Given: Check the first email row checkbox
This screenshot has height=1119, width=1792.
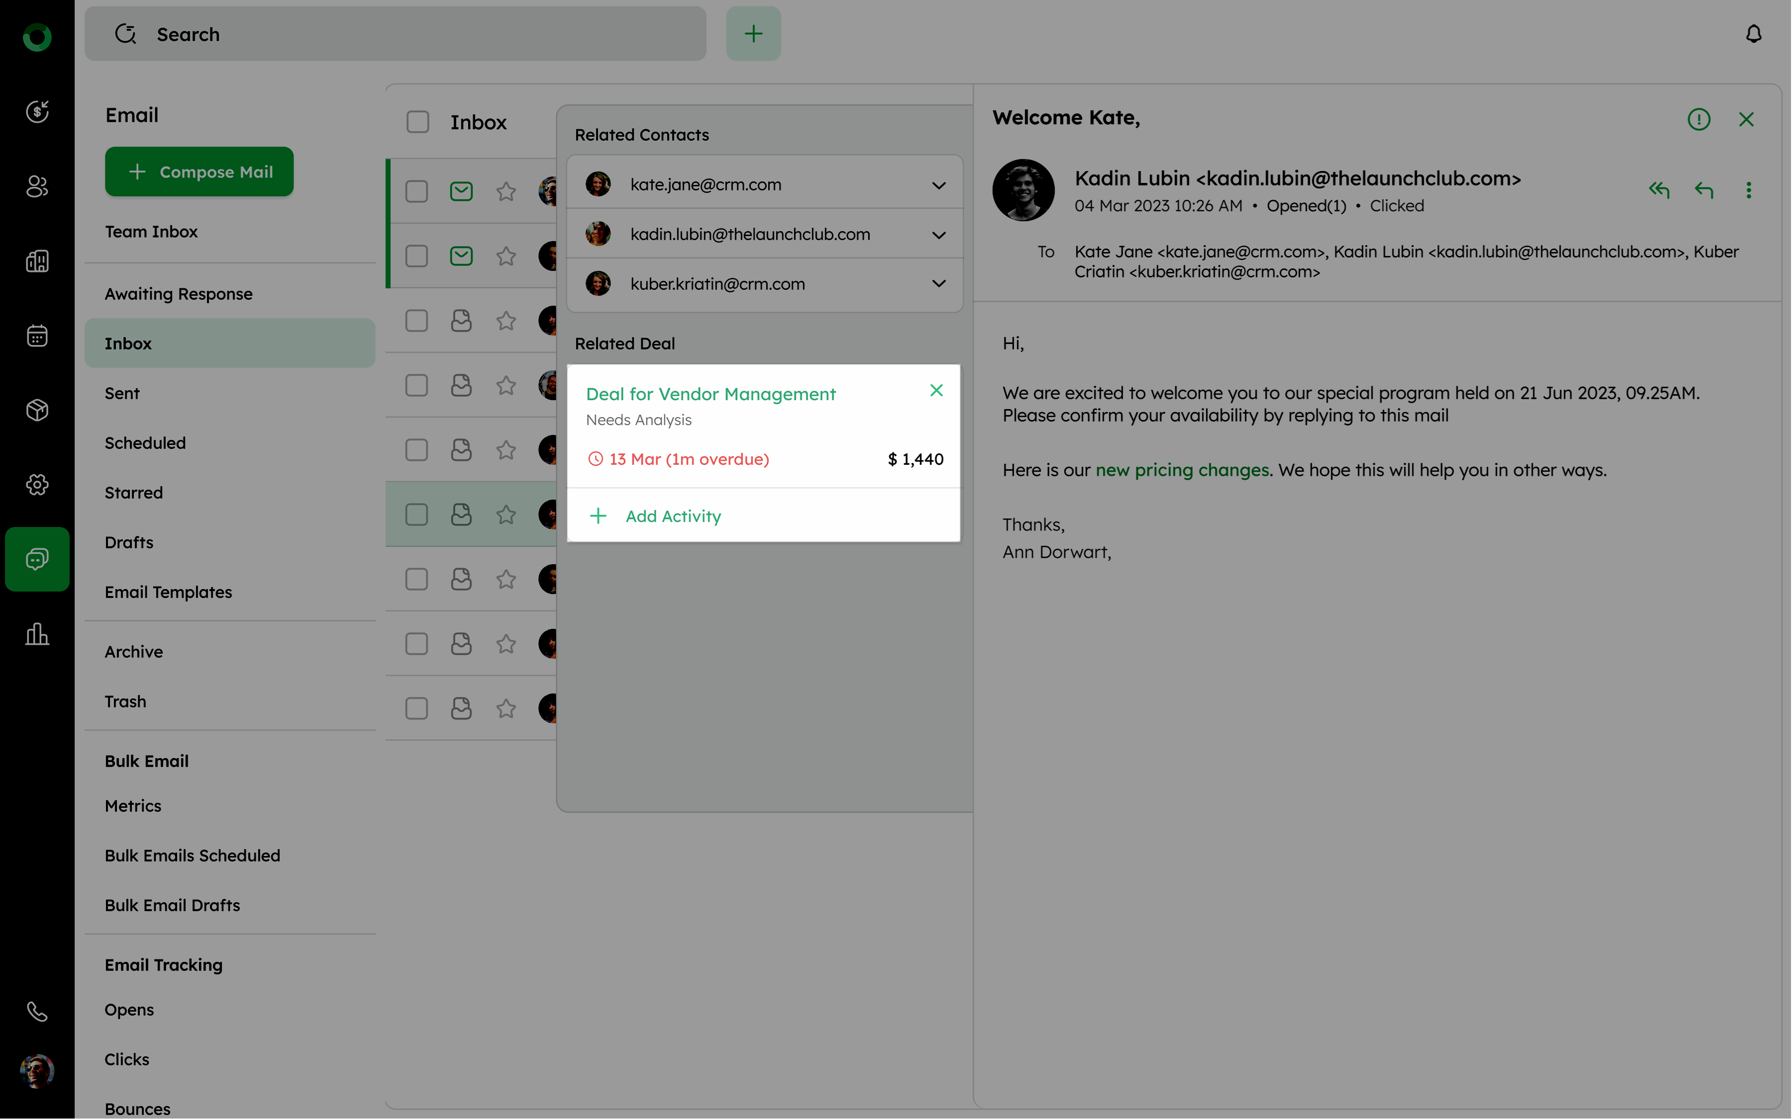Looking at the screenshot, I should [x=417, y=192].
